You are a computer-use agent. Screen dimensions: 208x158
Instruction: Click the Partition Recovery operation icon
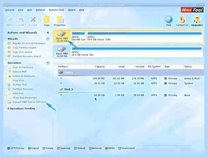tap(9, 89)
